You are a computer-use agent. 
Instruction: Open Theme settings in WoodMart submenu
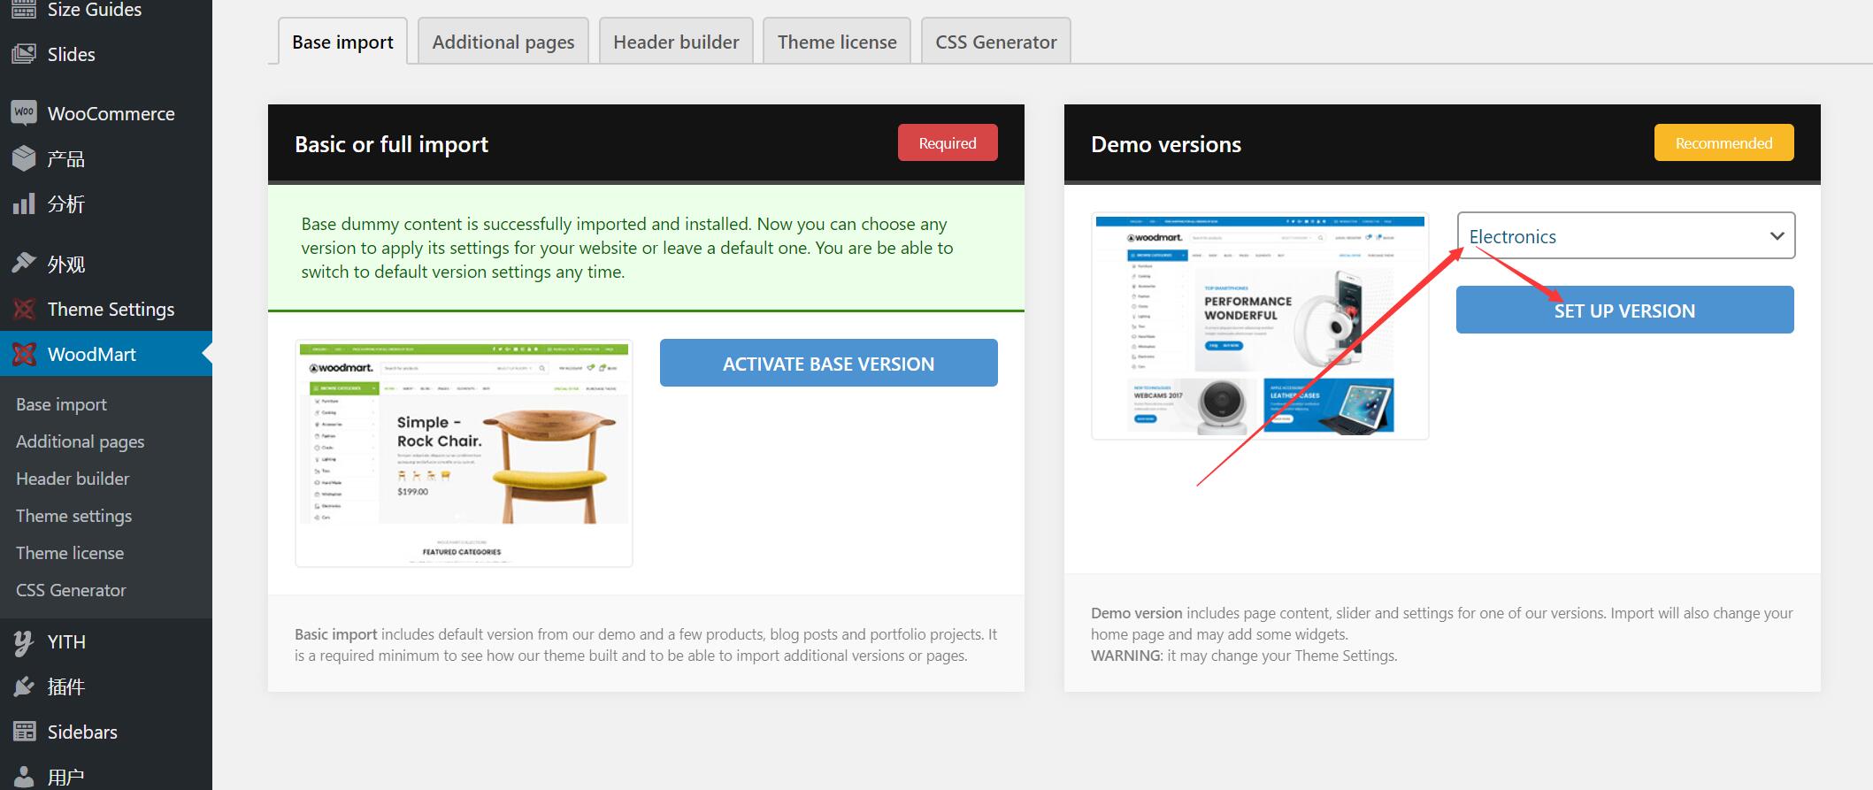73,516
